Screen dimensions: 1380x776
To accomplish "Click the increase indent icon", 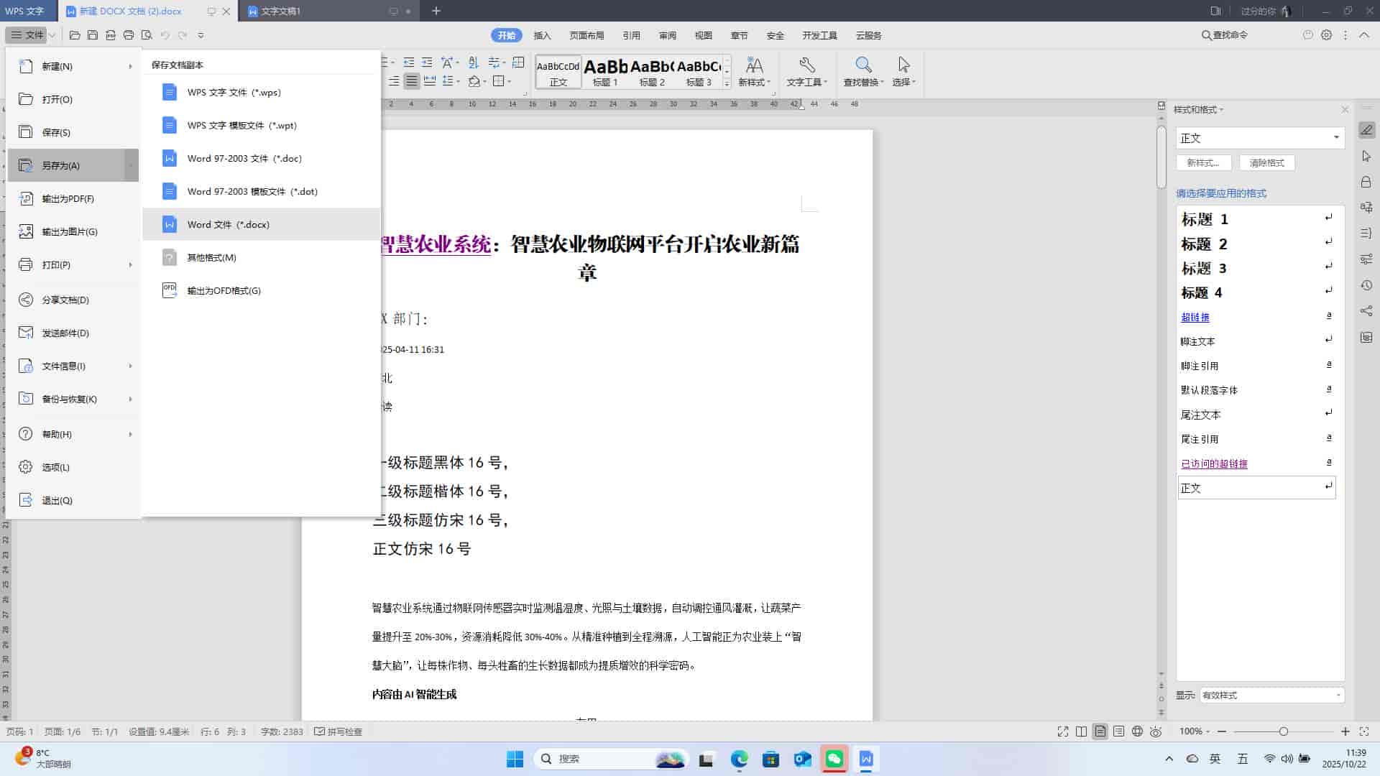I will [427, 63].
